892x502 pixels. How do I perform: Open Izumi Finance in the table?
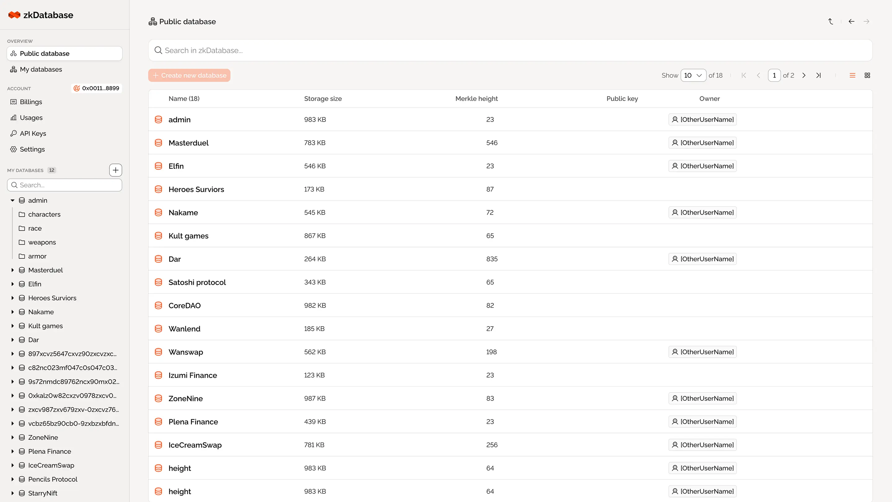(193, 375)
